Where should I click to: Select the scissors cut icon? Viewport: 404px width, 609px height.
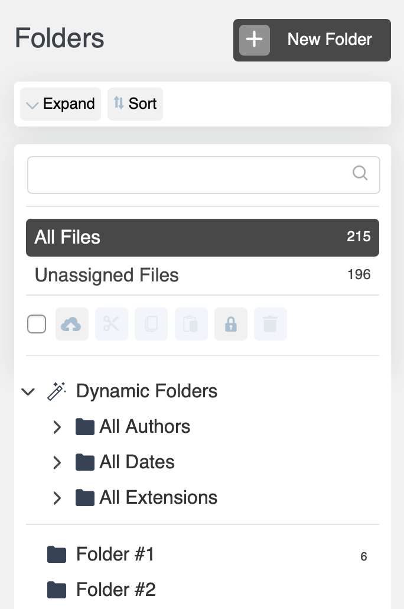[x=111, y=324]
